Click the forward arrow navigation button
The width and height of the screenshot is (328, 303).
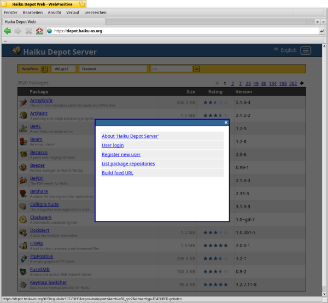(17, 31)
